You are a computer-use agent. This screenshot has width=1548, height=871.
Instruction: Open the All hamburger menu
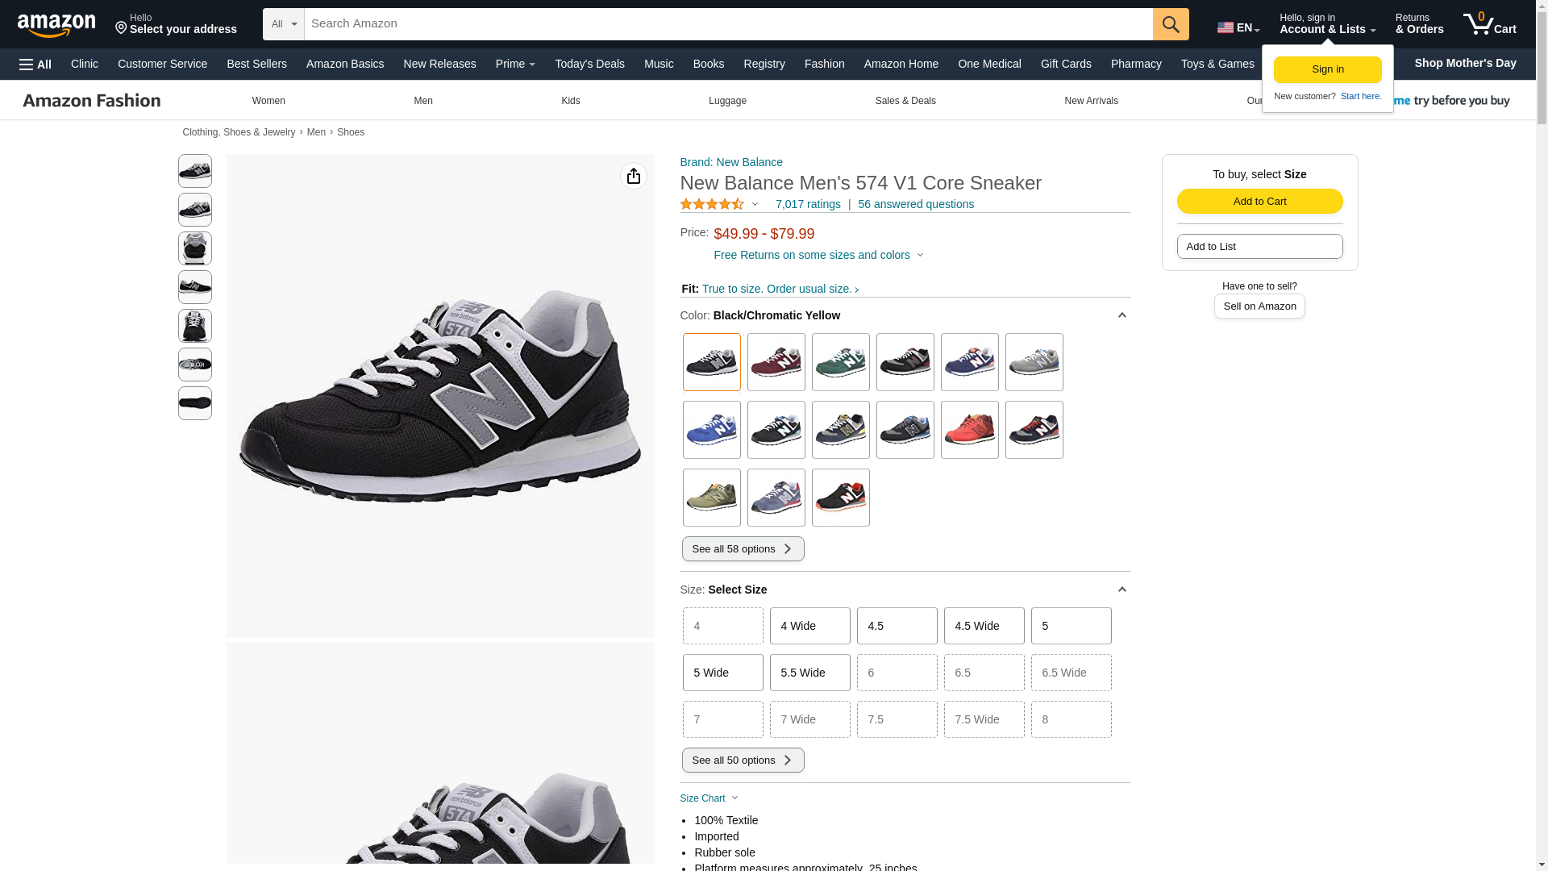[x=35, y=65]
